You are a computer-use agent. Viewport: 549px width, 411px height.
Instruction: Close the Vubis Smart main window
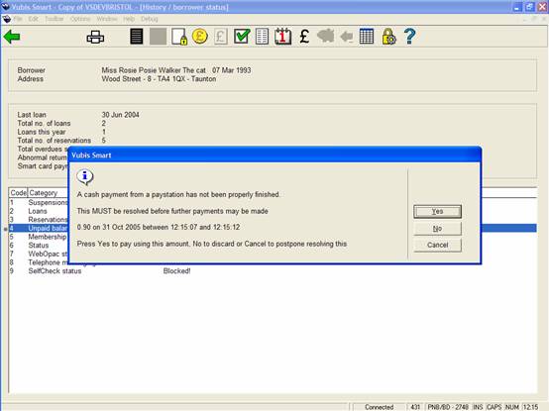click(x=542, y=7)
